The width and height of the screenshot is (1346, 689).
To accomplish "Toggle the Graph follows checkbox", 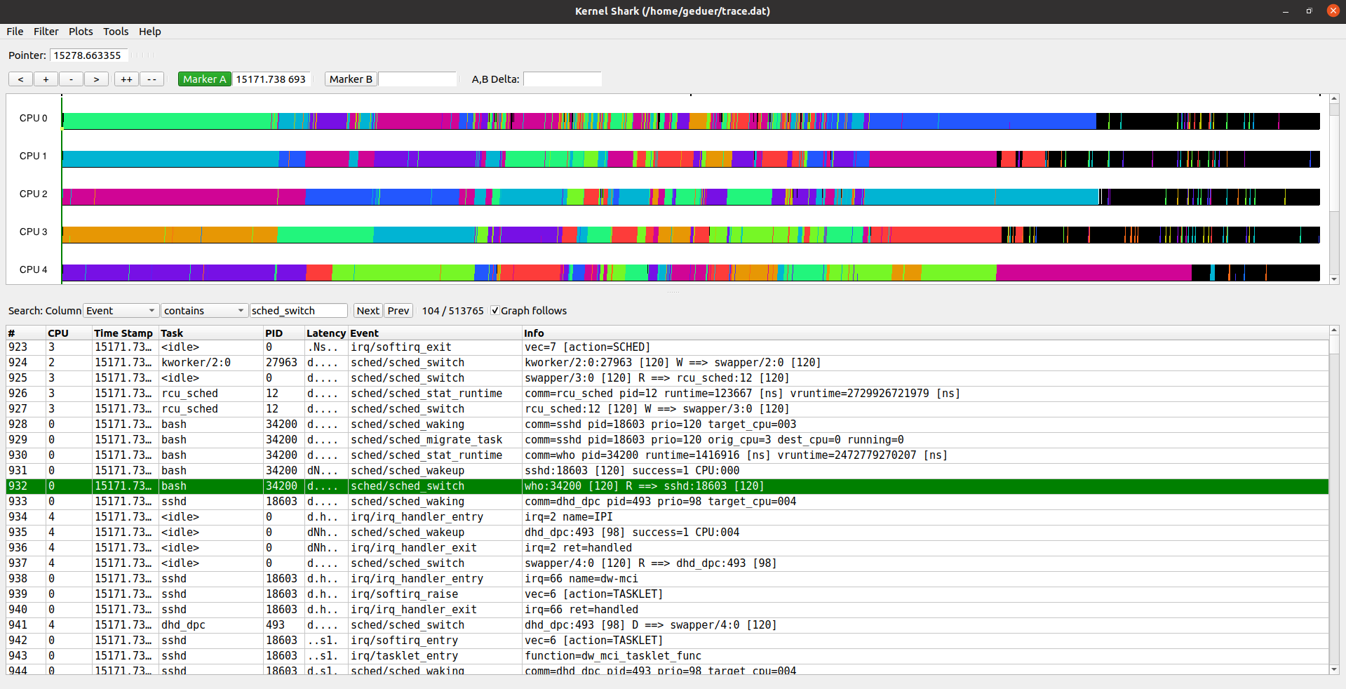I will [495, 311].
